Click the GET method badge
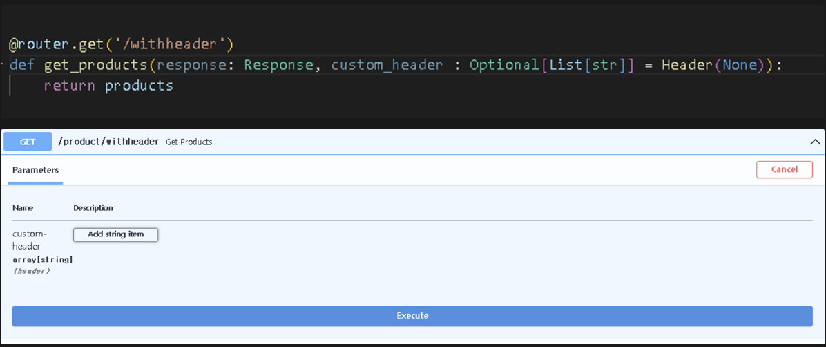 (28, 142)
